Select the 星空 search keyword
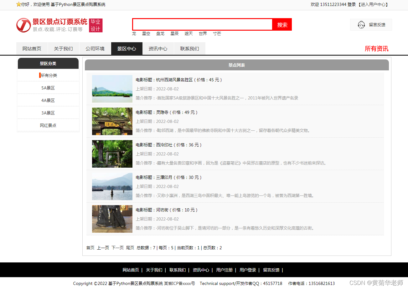Image resolution: width=408 pixels, height=289 pixels. pyautogui.click(x=146, y=33)
